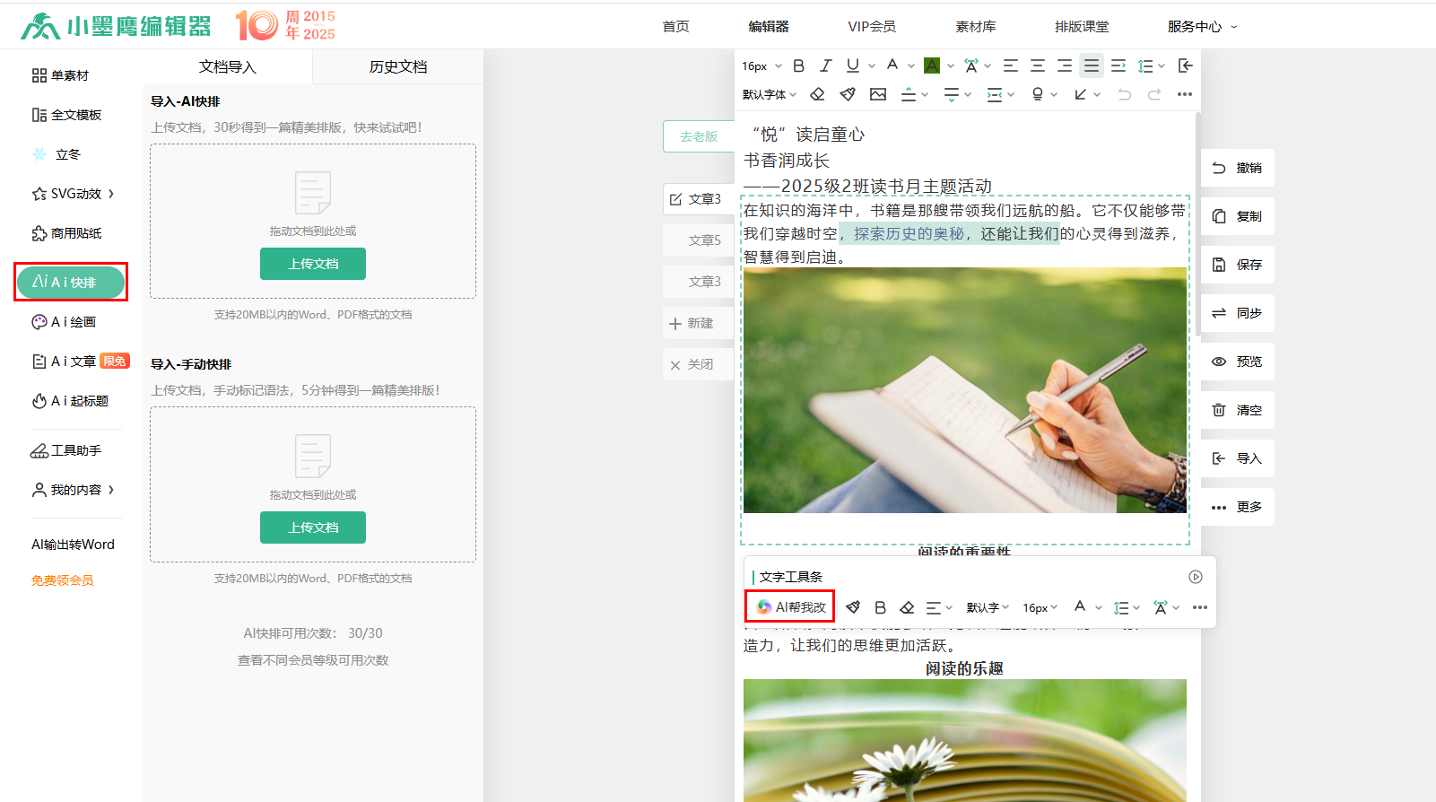Click the 复制 copy icon

coord(1219,216)
